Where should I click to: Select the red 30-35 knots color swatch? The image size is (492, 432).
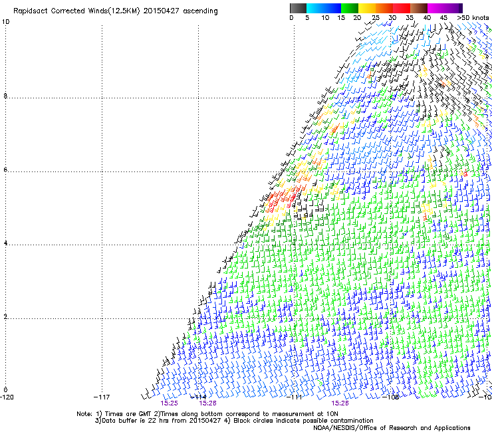click(402, 8)
